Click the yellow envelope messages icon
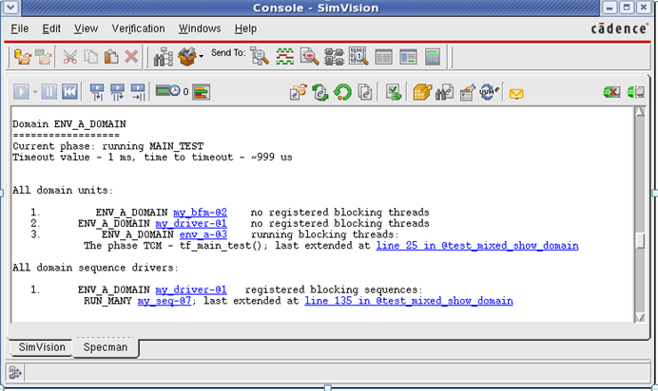The image size is (658, 391). pos(516,94)
